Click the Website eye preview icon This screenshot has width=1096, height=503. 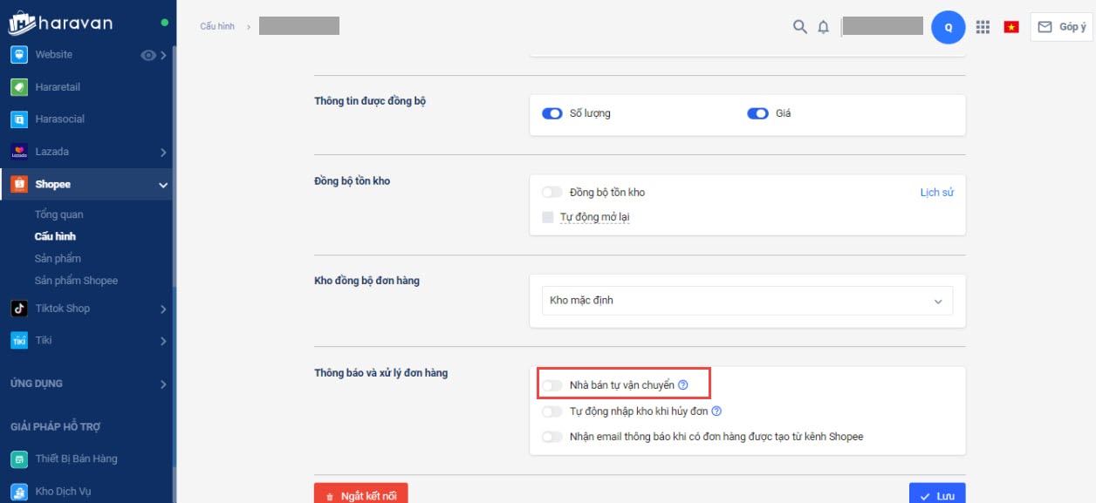[148, 55]
